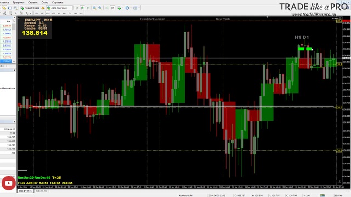Select the equidistant channel tool

pos(4,13)
